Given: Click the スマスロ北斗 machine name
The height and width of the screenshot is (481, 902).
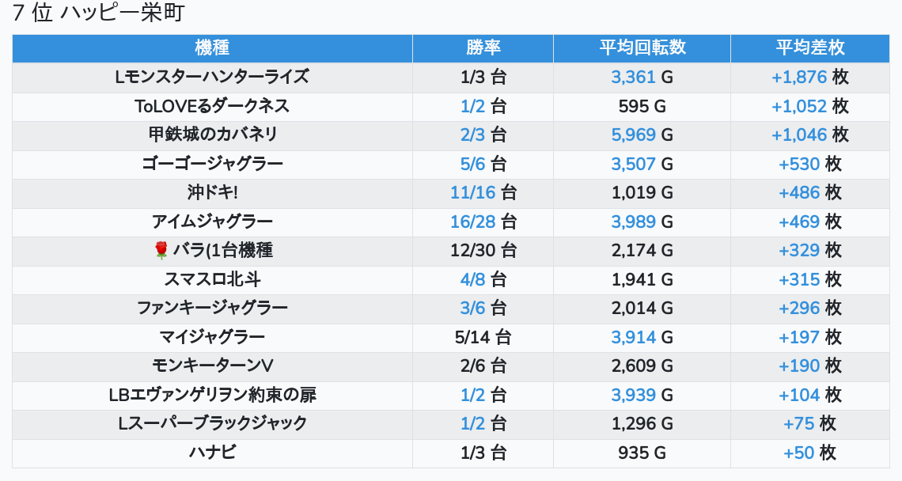Looking at the screenshot, I should 212,279.
